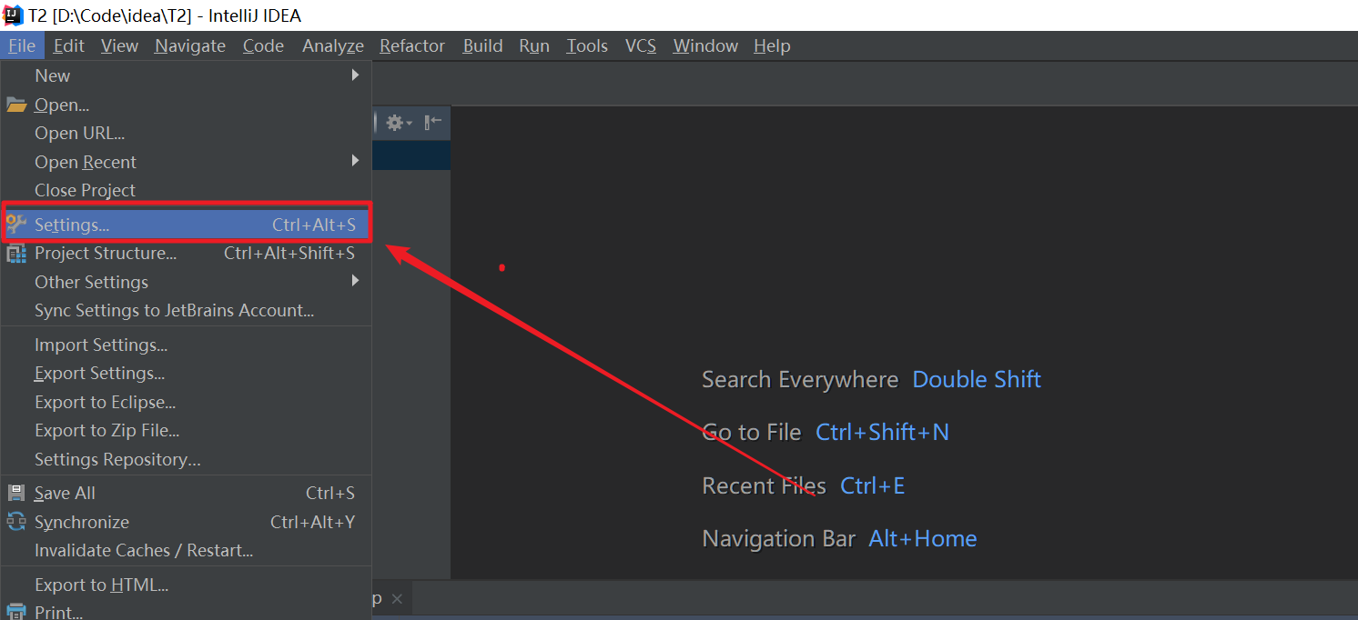Expand the New submenu arrow
The height and width of the screenshot is (620, 1358).
click(x=356, y=75)
